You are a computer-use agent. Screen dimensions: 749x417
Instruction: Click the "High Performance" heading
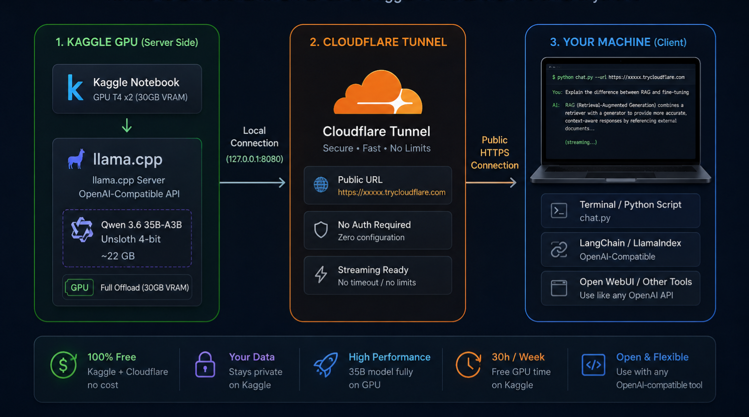pyautogui.click(x=390, y=357)
